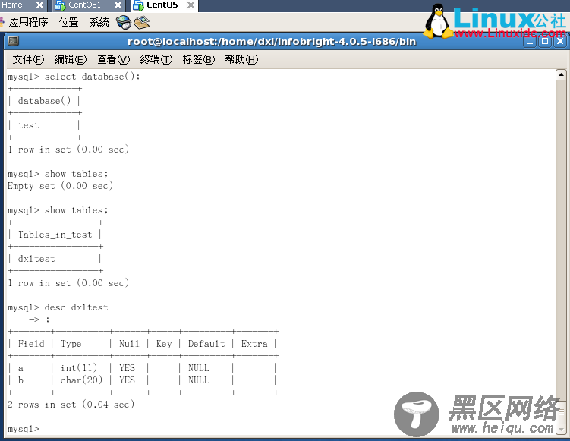Select the active CentOS tab

point(162,5)
